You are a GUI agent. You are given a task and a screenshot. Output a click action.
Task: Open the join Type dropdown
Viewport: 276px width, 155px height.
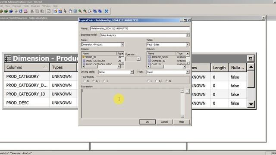[188, 72]
